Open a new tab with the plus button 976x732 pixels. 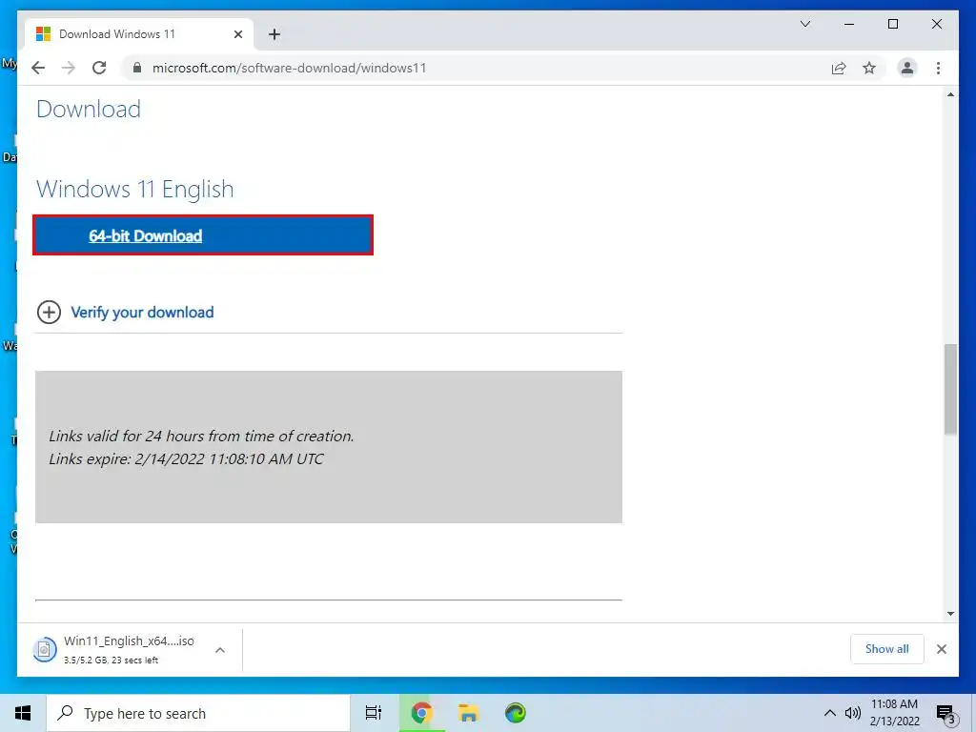274,34
